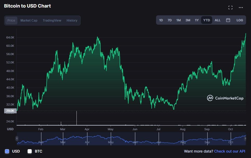Show ALL time price history

217,20
